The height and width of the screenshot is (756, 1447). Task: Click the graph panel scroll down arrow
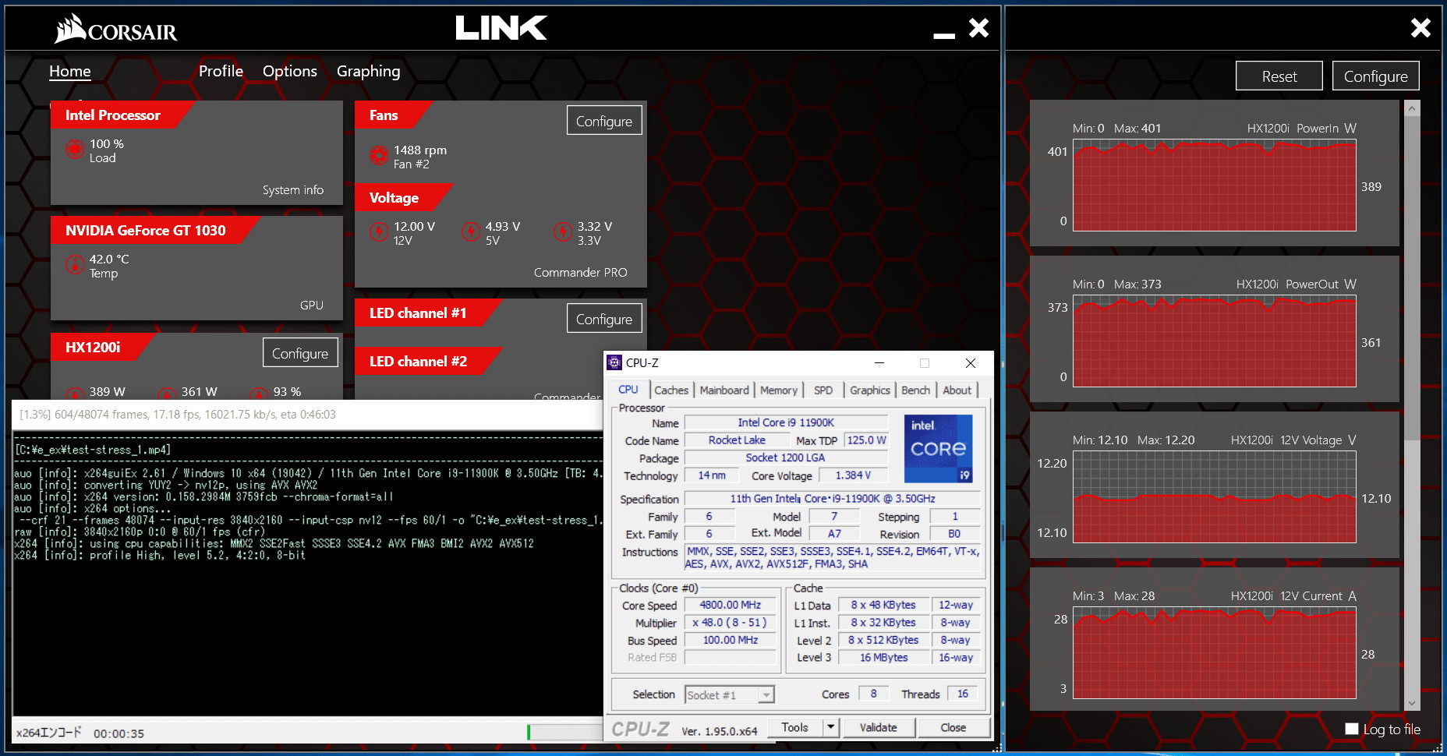(1412, 703)
